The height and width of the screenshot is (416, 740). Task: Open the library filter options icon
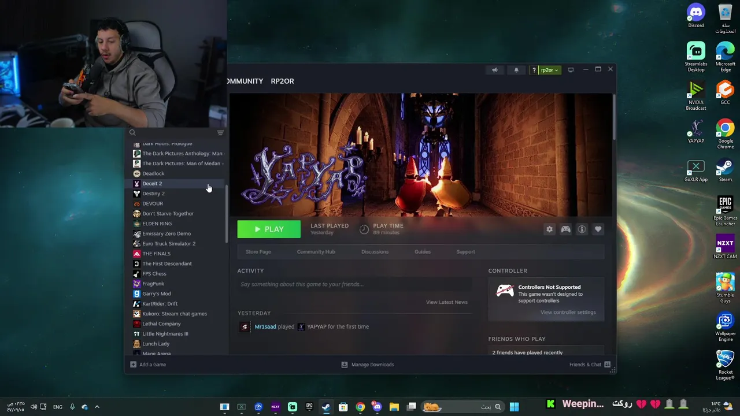(220, 133)
